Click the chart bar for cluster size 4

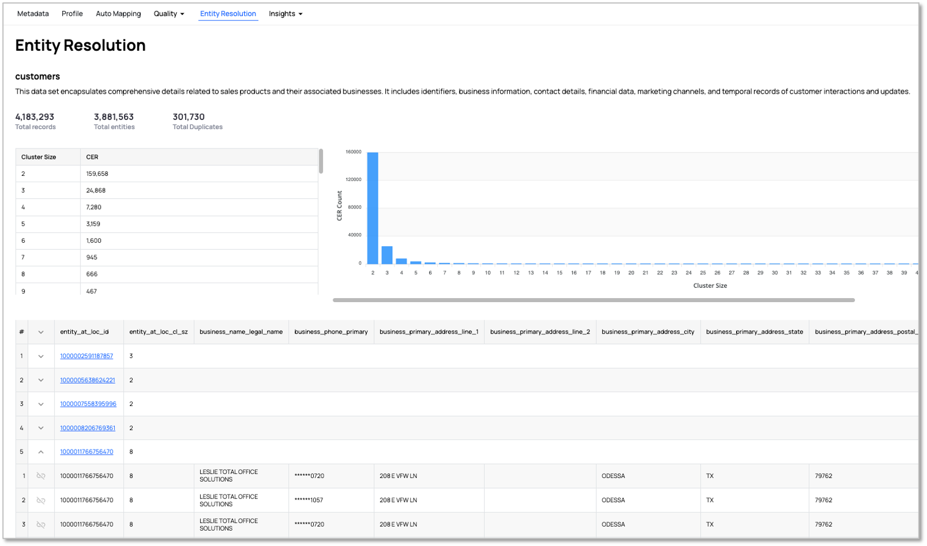pyautogui.click(x=401, y=261)
